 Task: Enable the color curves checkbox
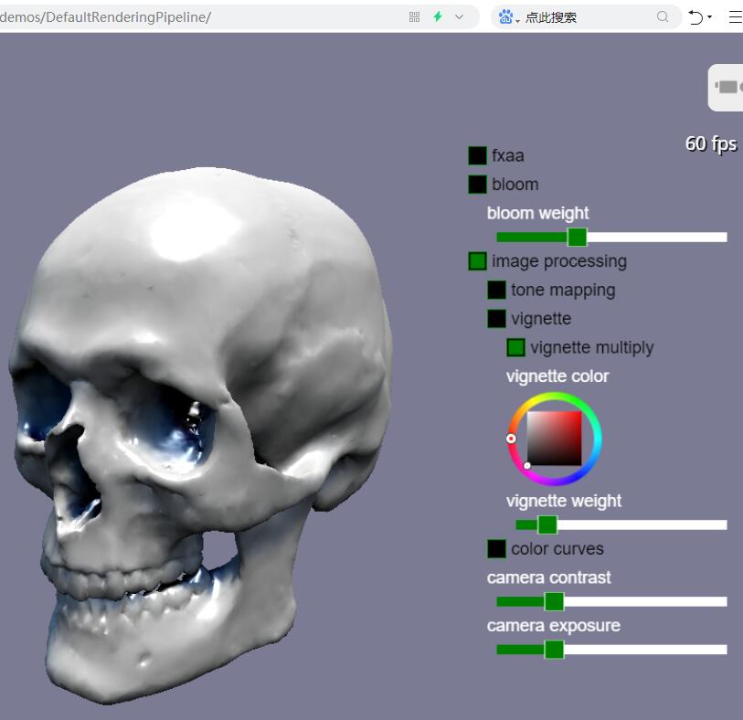[496, 548]
